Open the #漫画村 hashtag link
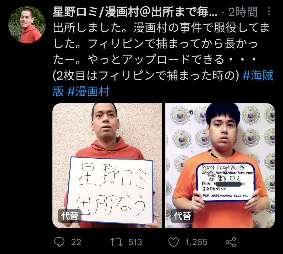The width and height of the screenshot is (283, 254). [88, 91]
